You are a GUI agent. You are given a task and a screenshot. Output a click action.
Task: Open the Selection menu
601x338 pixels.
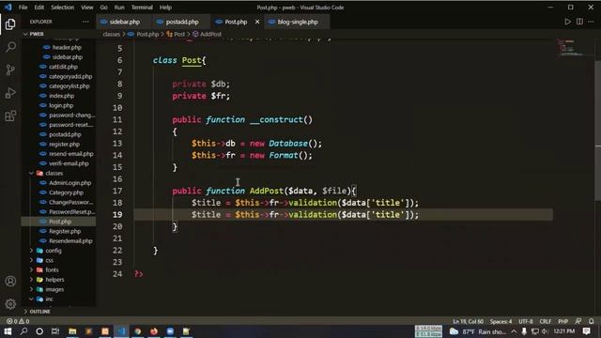click(63, 8)
